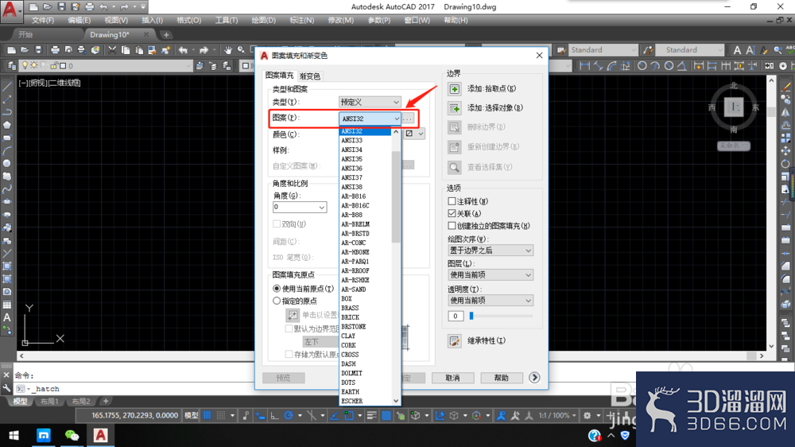Click the ViewCube top face

click(734, 107)
